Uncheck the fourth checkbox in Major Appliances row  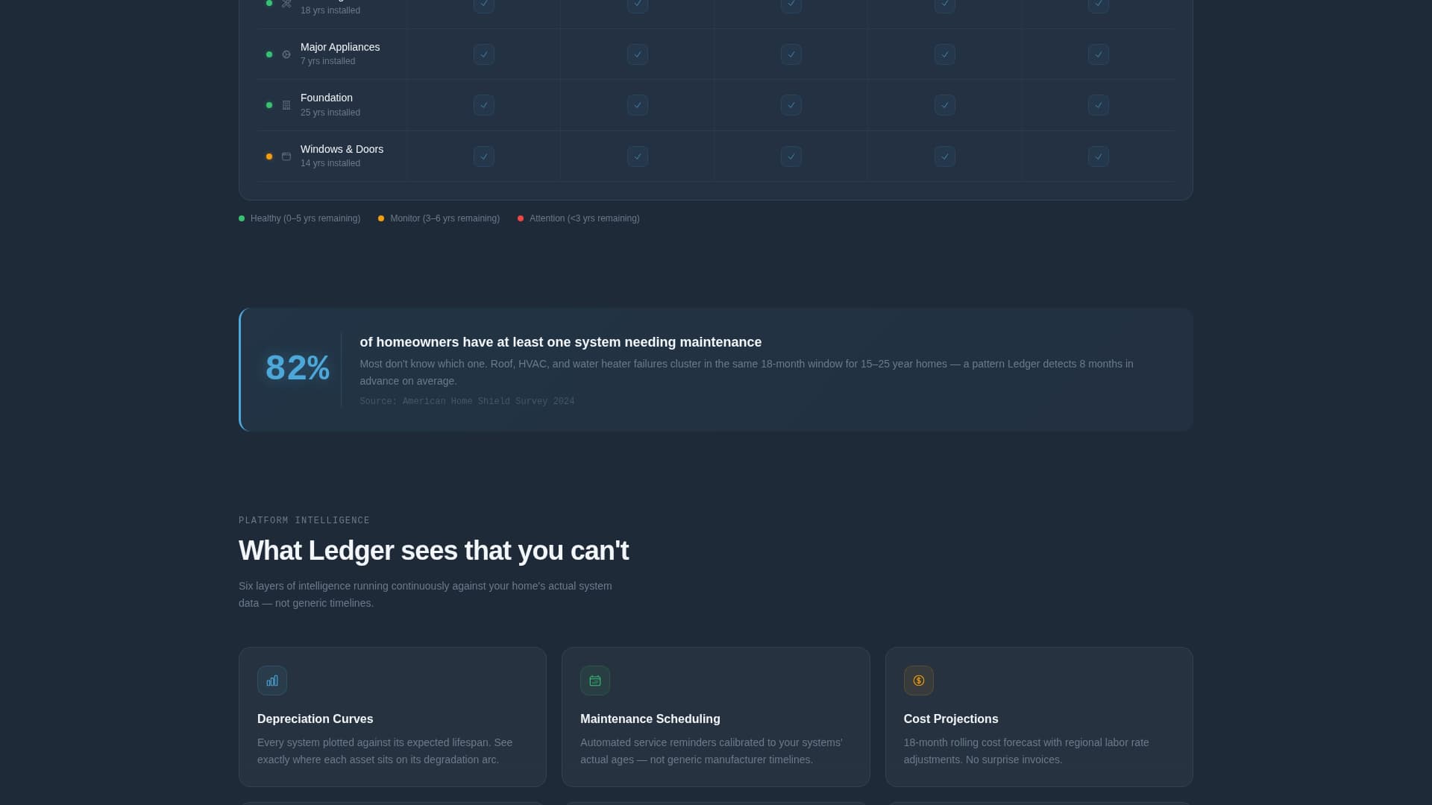[945, 54]
